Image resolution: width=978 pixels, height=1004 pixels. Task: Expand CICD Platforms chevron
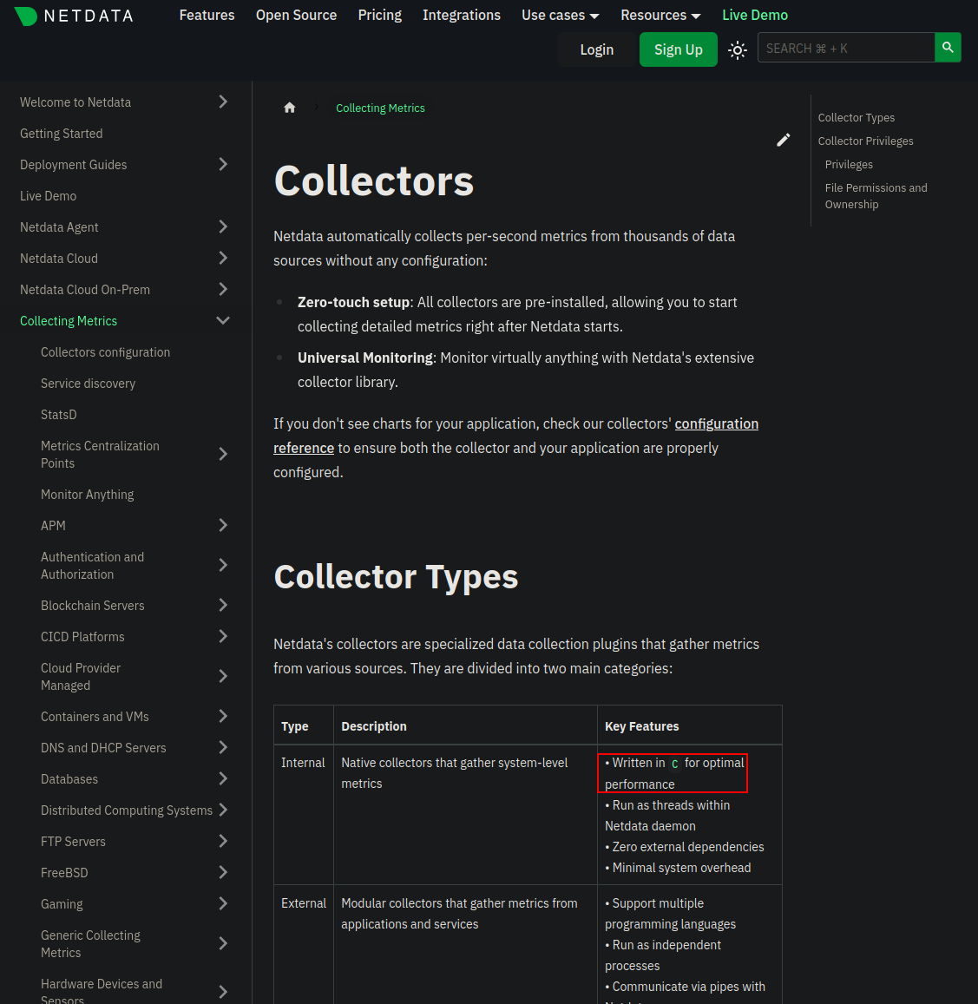click(223, 636)
